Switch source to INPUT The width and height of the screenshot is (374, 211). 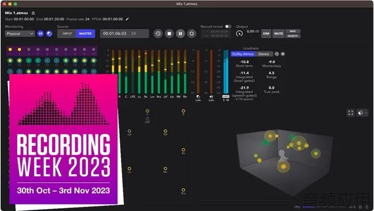[67, 33]
